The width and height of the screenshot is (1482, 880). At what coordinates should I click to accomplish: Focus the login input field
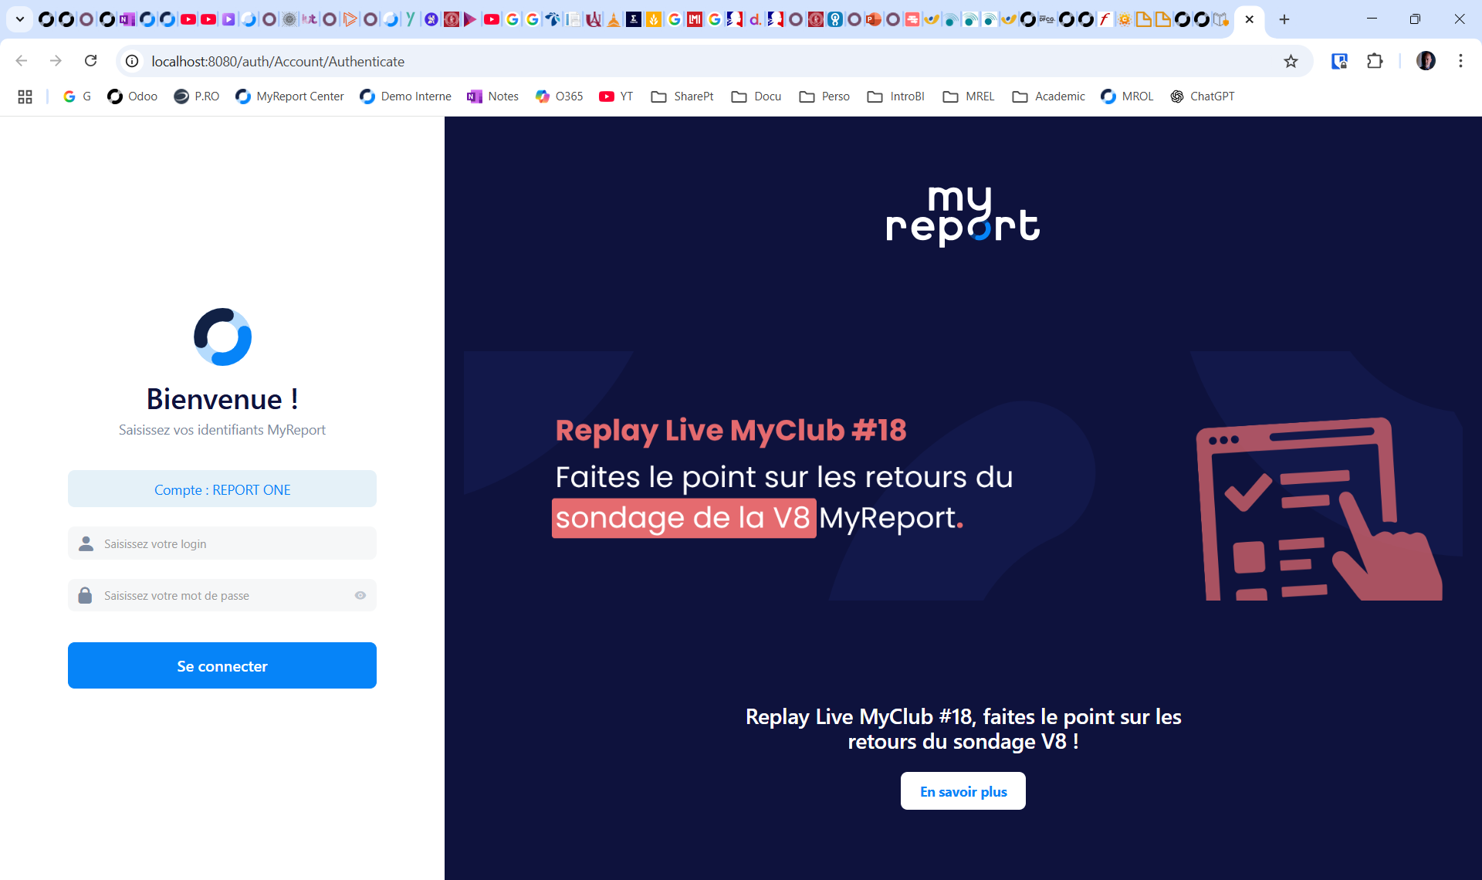tap(232, 543)
